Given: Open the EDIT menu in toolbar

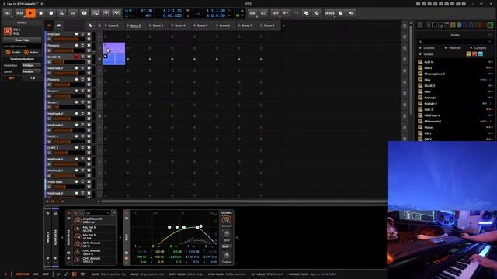Looking at the screenshot, I should (275, 13).
